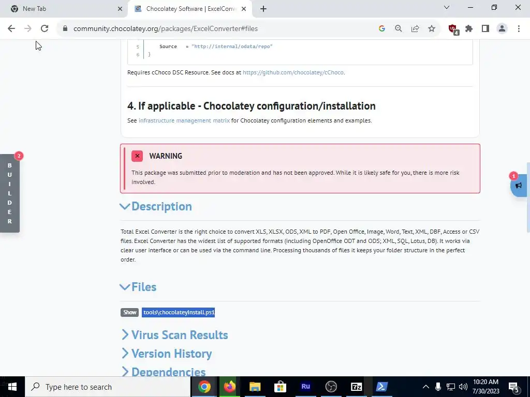Open the cChoco GitHub docs link
Viewport: 530px width, 397px height.
click(293, 72)
